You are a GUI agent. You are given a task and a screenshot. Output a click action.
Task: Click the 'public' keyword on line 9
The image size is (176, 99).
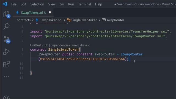[68, 54]
